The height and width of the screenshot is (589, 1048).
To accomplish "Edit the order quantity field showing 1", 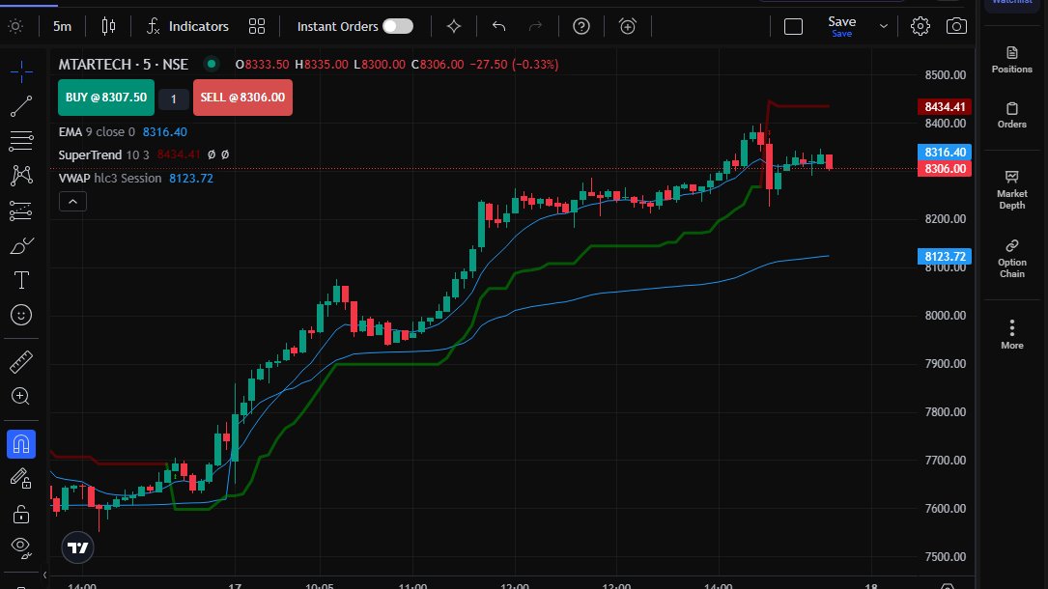I will [174, 98].
